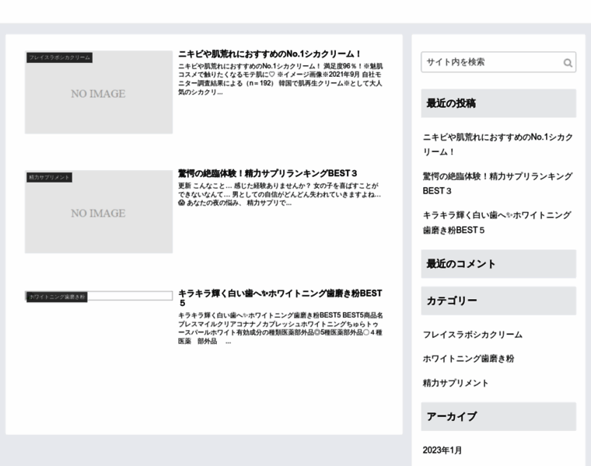Open recent post ニキビや肌荒れ in sidebar
The image size is (591, 466).
[x=498, y=144]
